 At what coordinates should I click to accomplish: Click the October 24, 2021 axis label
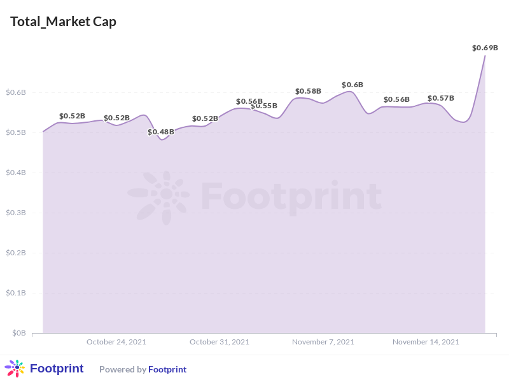(116, 342)
